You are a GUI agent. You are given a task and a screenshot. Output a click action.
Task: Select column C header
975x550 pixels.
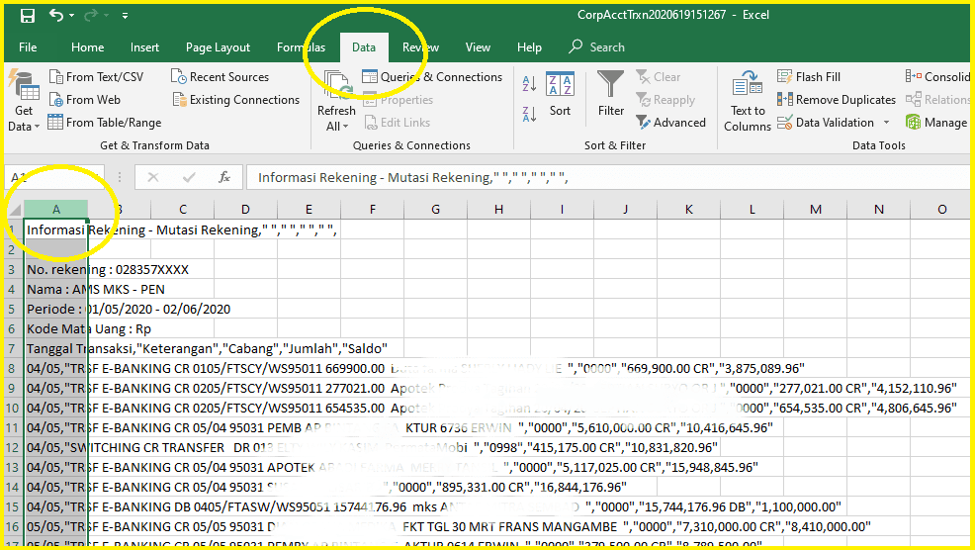183,209
